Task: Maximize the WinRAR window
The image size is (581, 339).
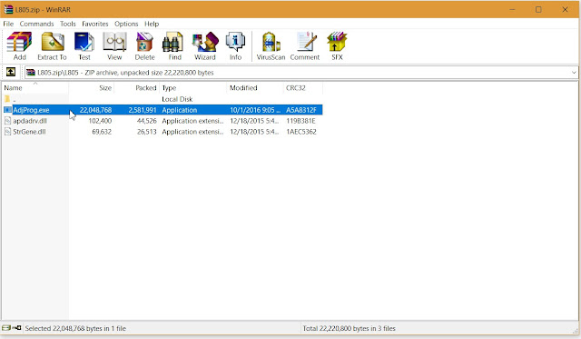Action: (538, 9)
